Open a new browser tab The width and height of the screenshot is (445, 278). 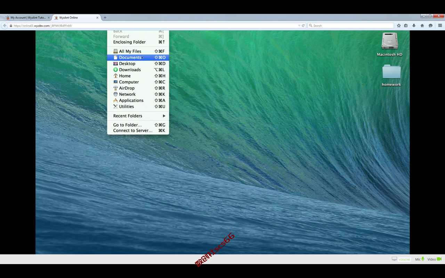coord(105,17)
